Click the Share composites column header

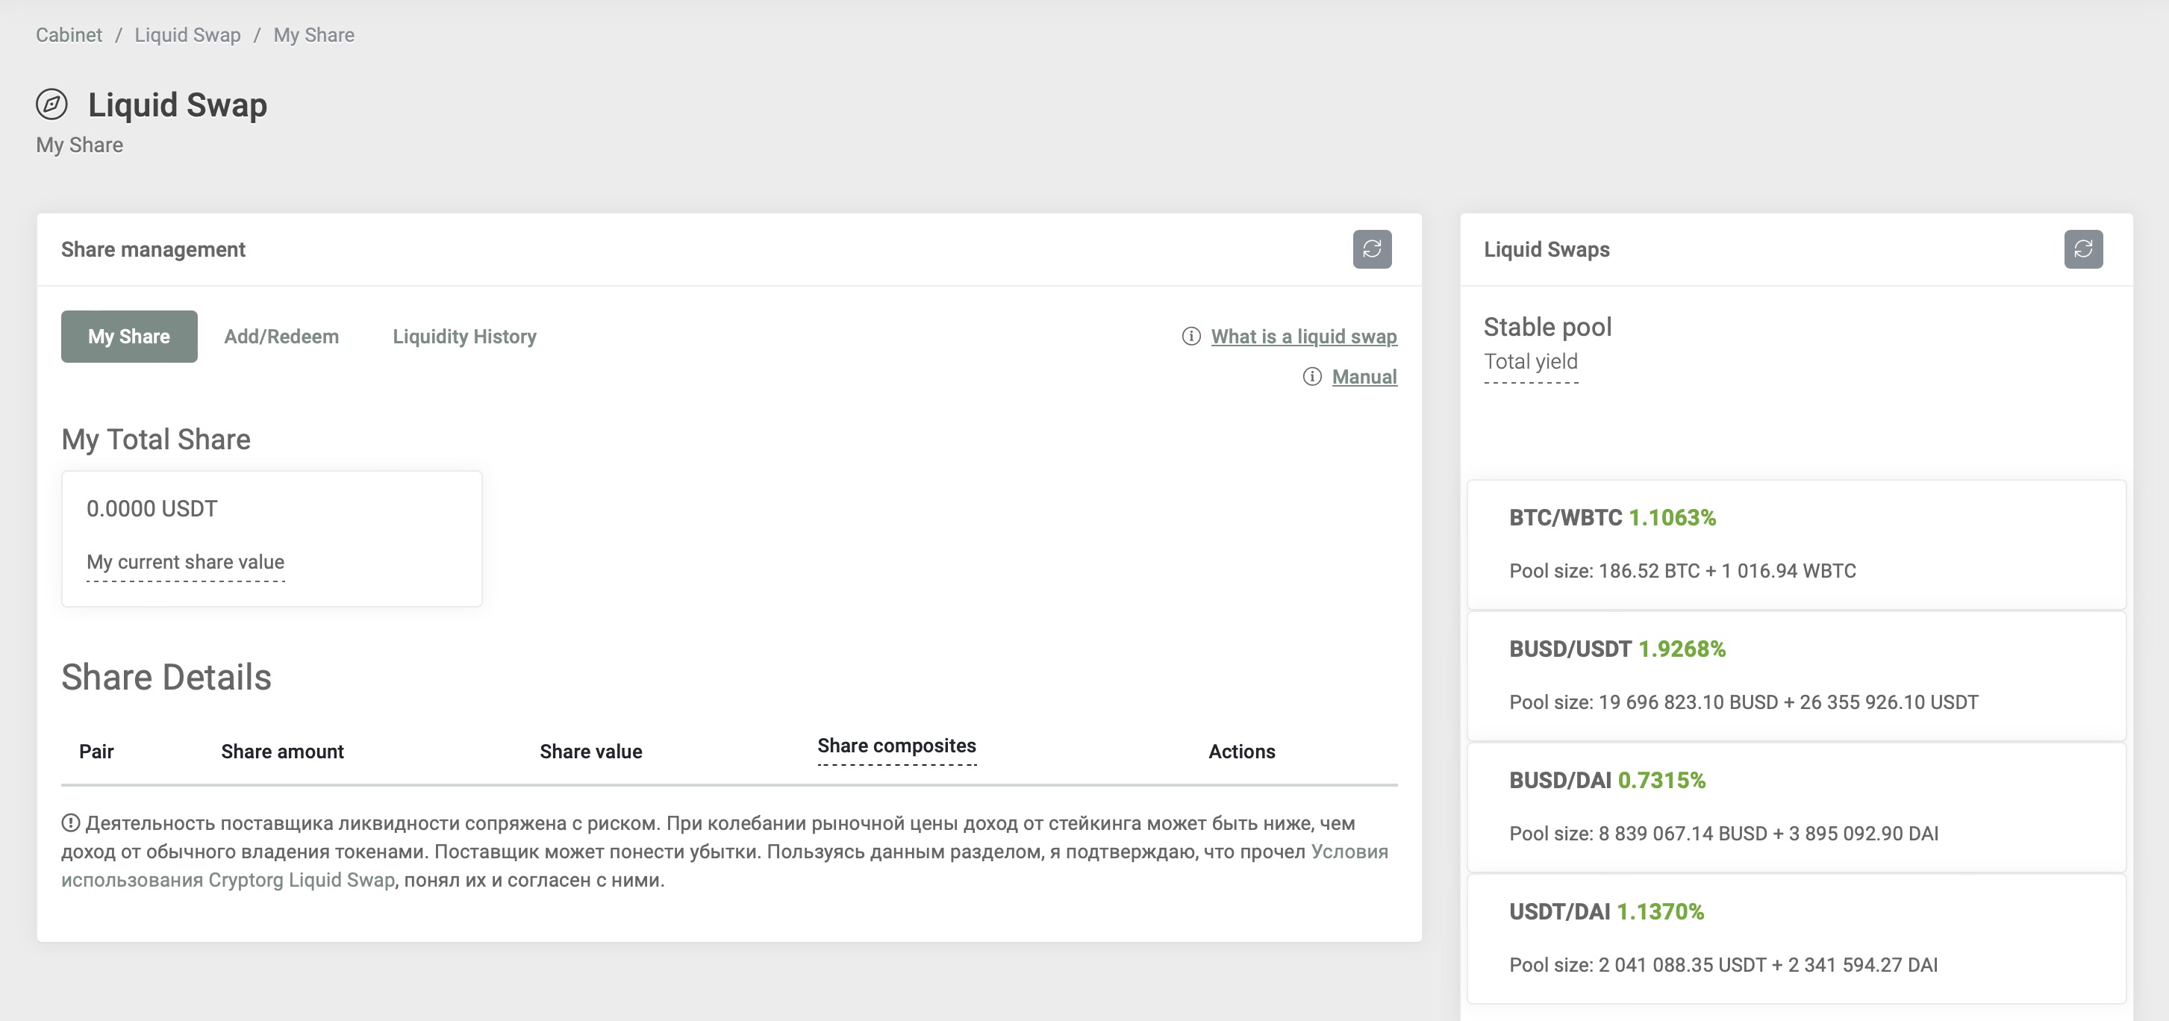pos(896,746)
